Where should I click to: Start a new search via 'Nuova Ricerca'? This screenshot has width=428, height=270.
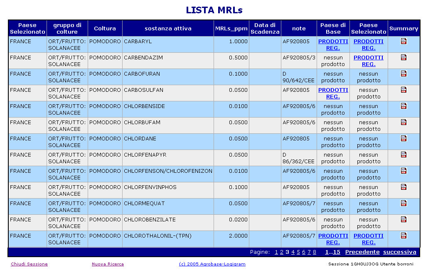point(108,264)
